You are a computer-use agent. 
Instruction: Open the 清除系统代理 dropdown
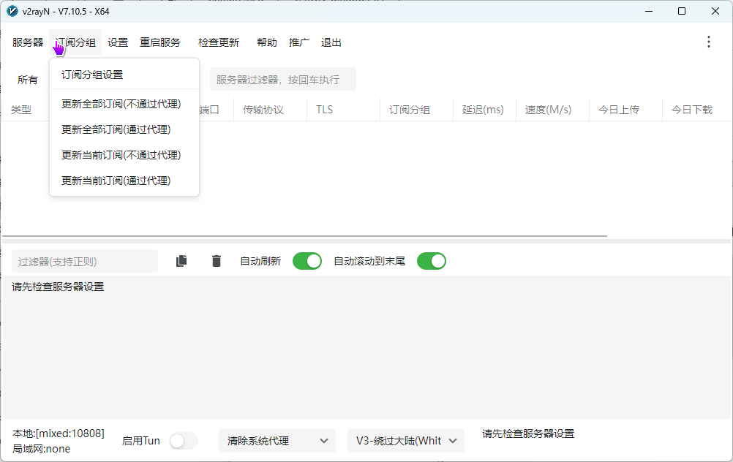[277, 441]
